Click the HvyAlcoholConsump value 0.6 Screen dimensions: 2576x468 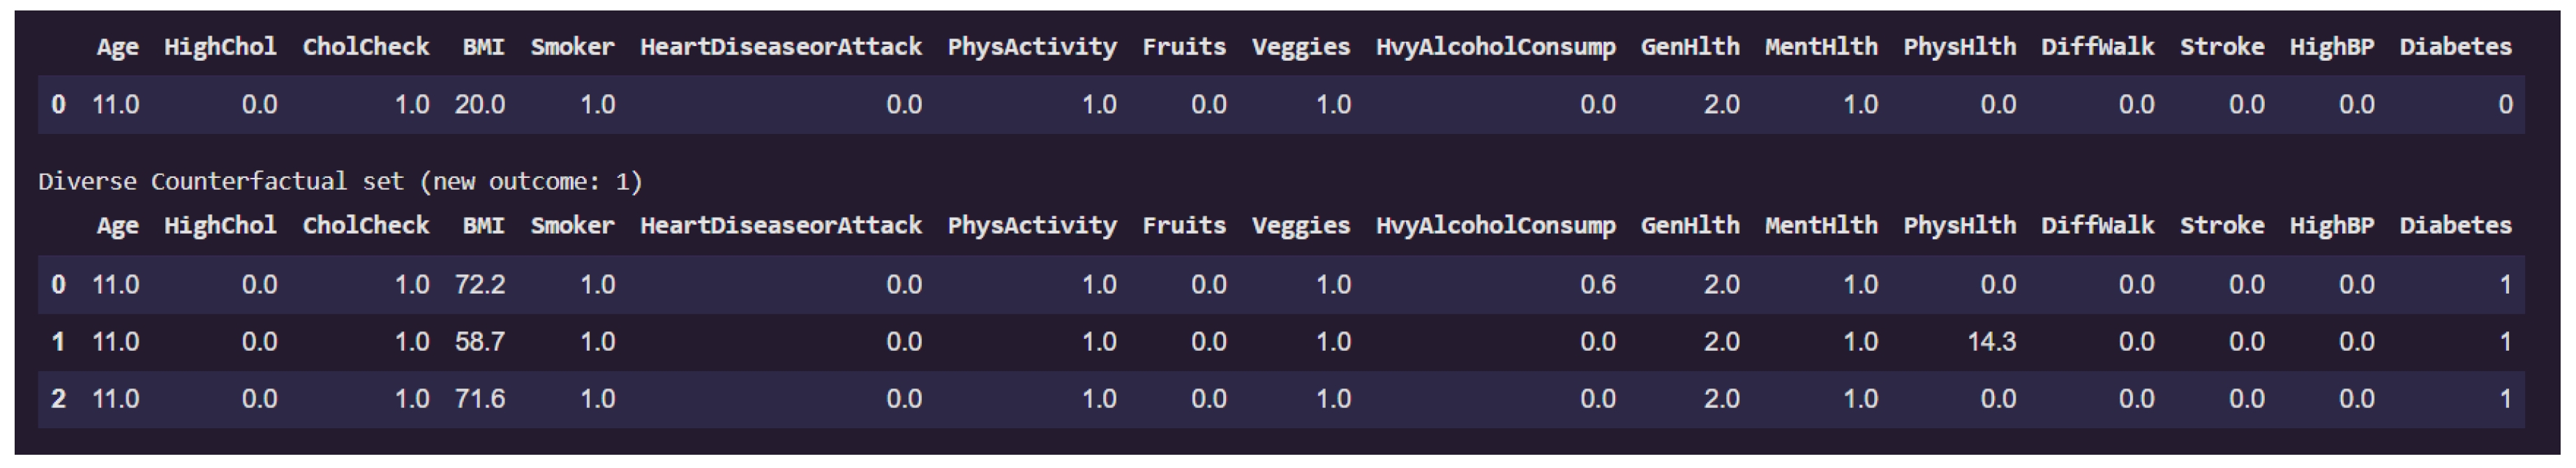point(1597,285)
